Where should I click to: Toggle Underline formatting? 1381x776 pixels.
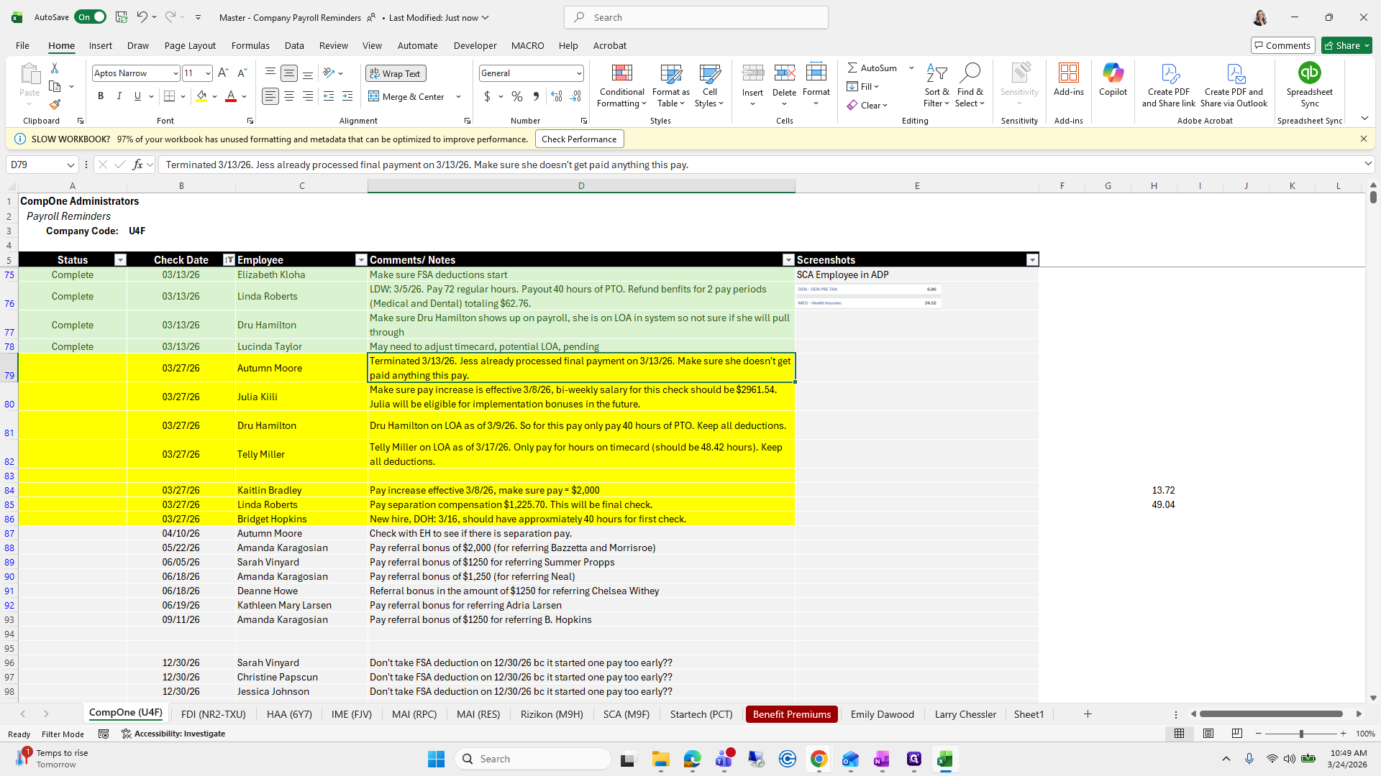tap(137, 96)
